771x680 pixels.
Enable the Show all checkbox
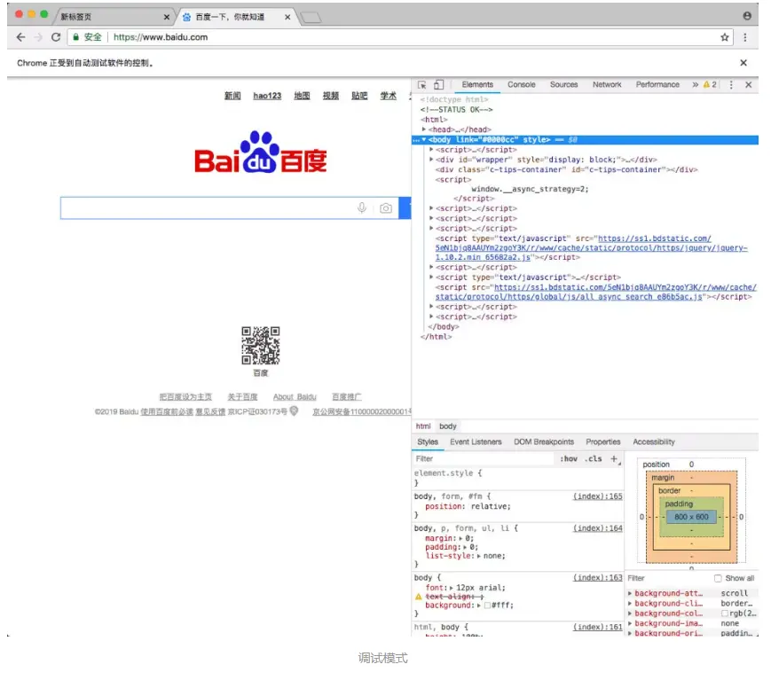tap(718, 578)
